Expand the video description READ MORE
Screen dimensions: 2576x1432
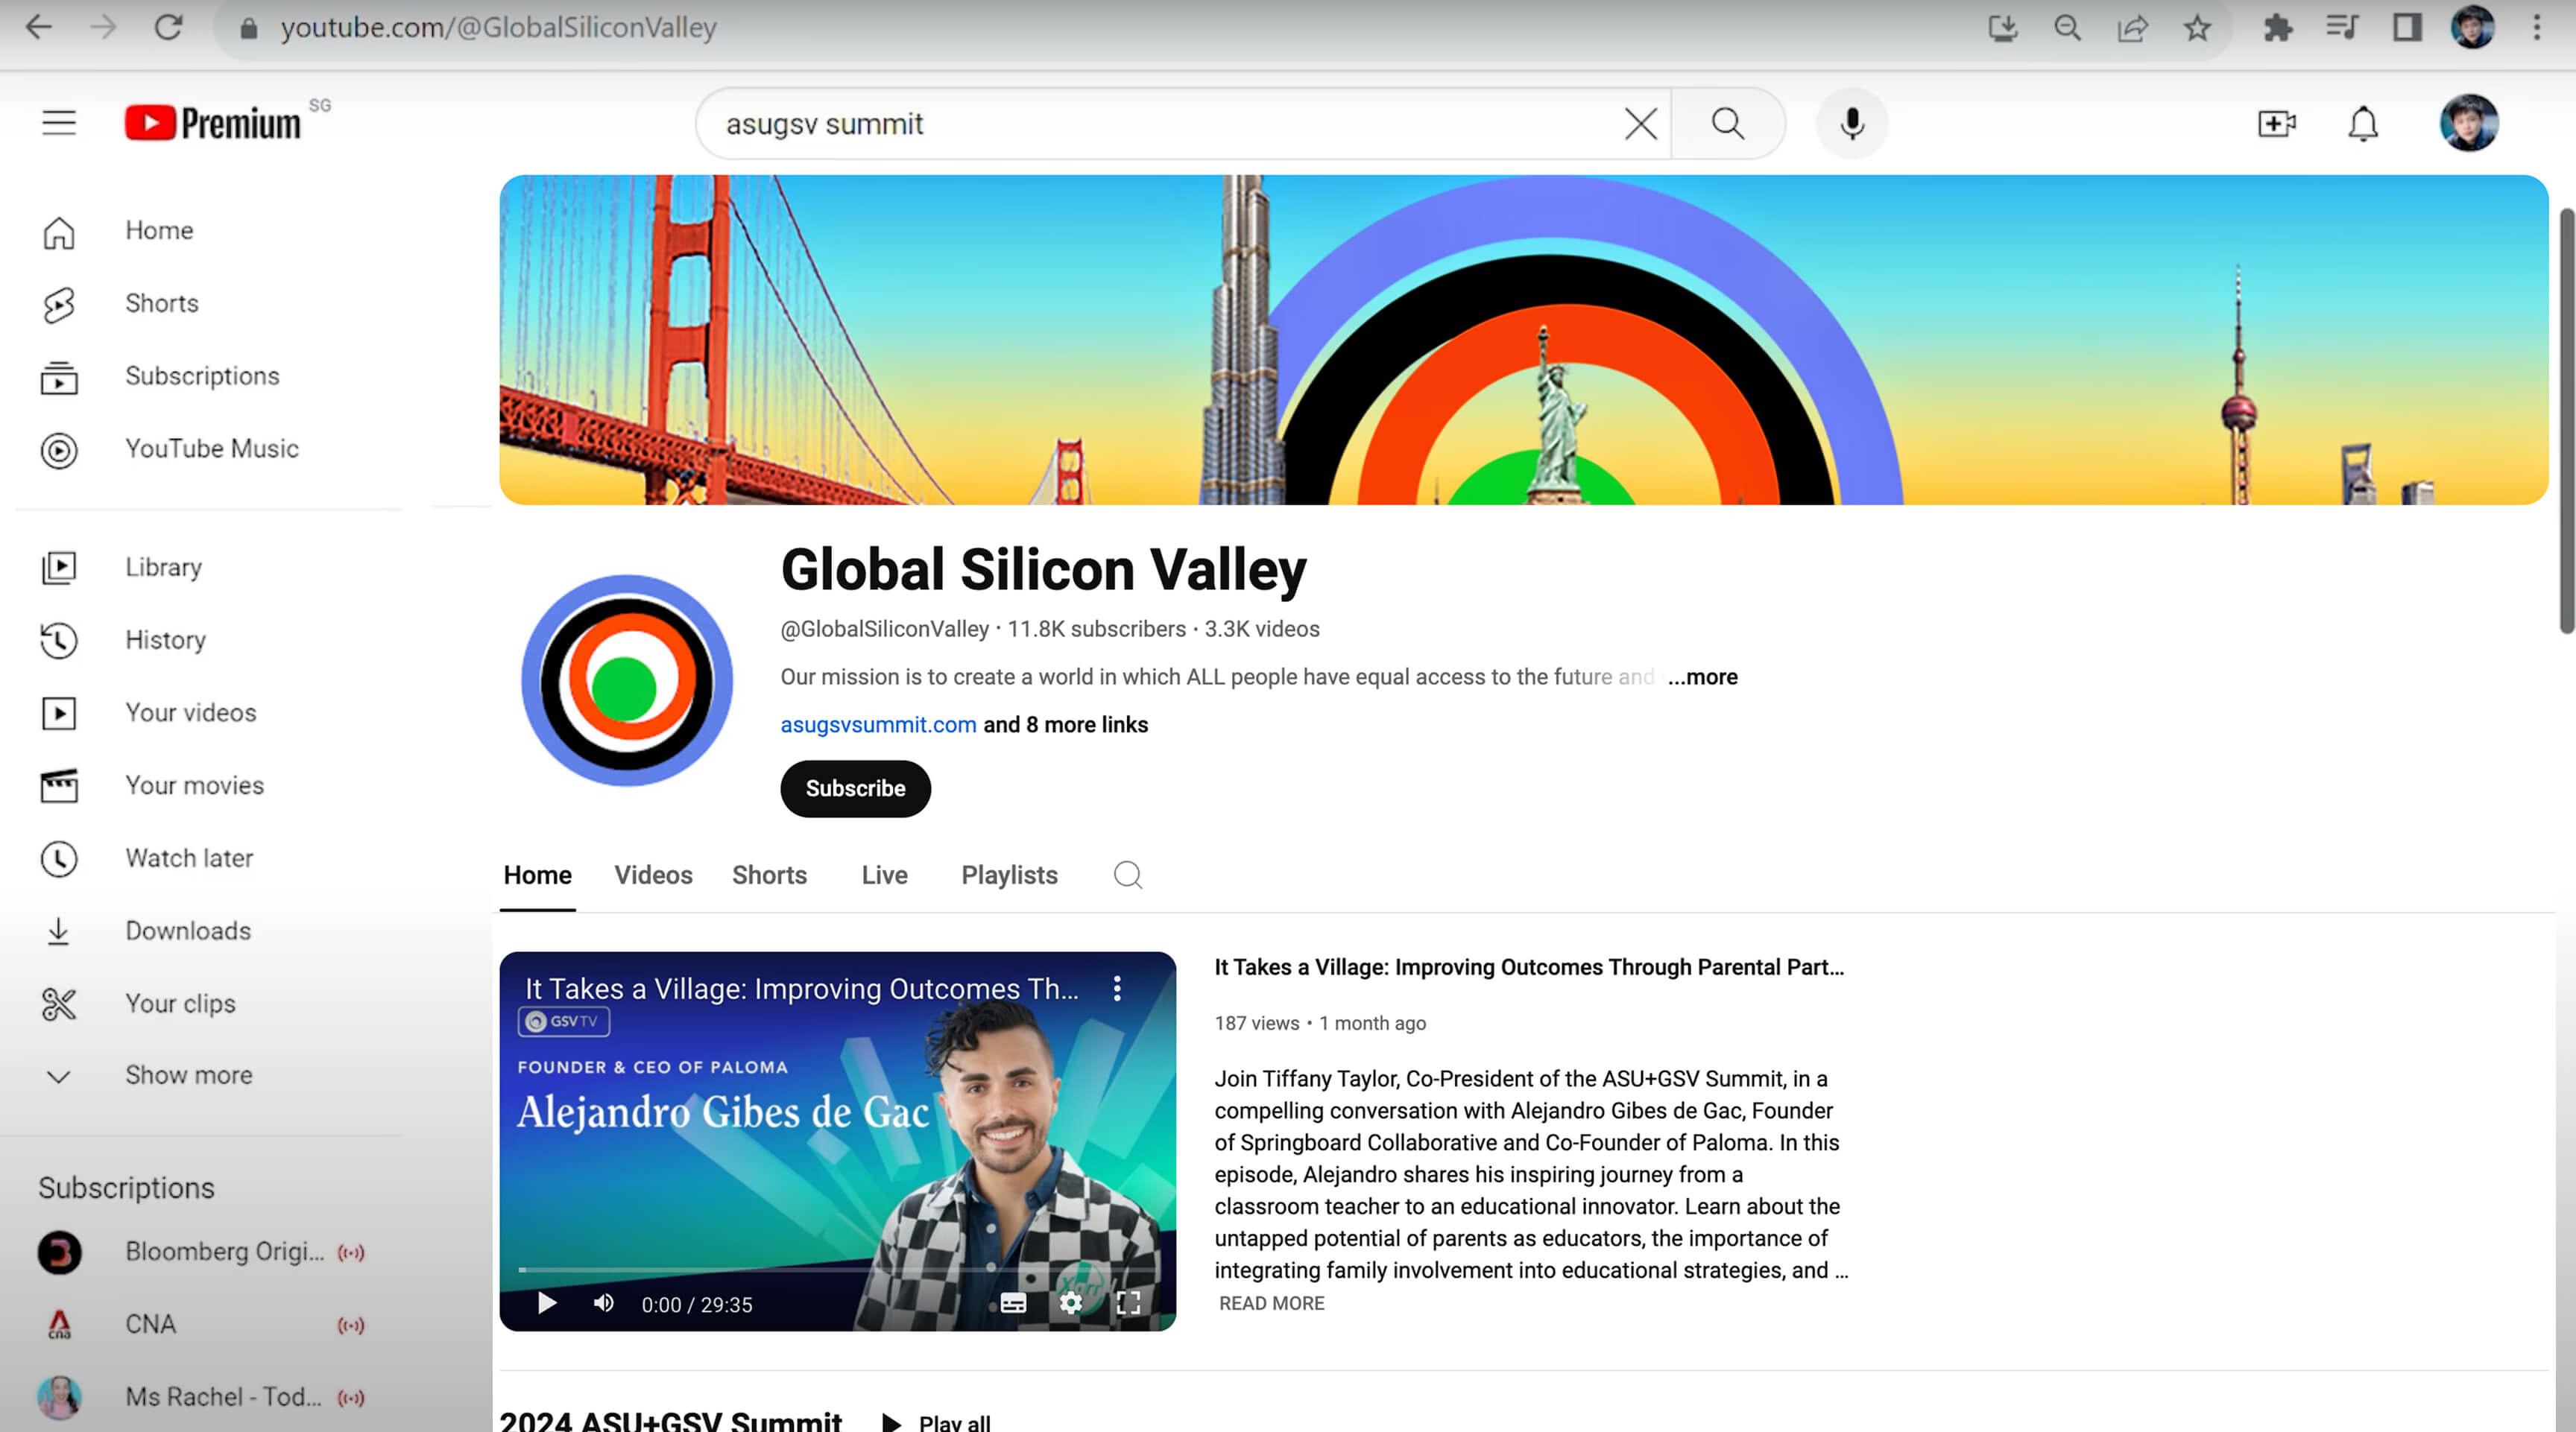(x=1271, y=1303)
